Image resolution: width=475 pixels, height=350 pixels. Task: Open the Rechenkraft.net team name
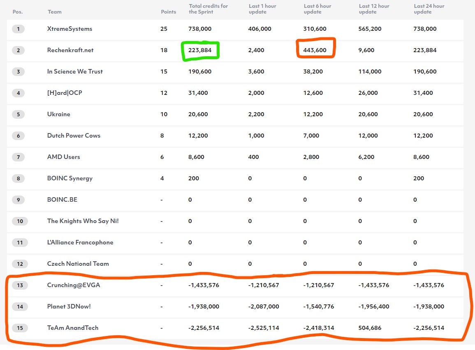coord(70,50)
